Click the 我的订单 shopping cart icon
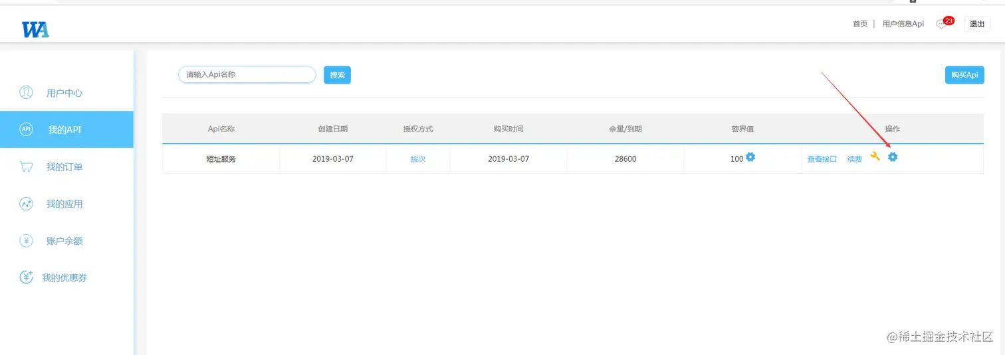 click(26, 167)
